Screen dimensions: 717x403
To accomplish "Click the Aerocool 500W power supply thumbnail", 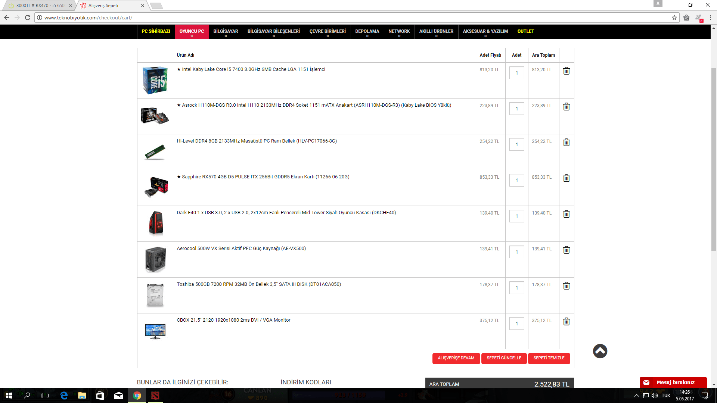I will (x=155, y=259).
